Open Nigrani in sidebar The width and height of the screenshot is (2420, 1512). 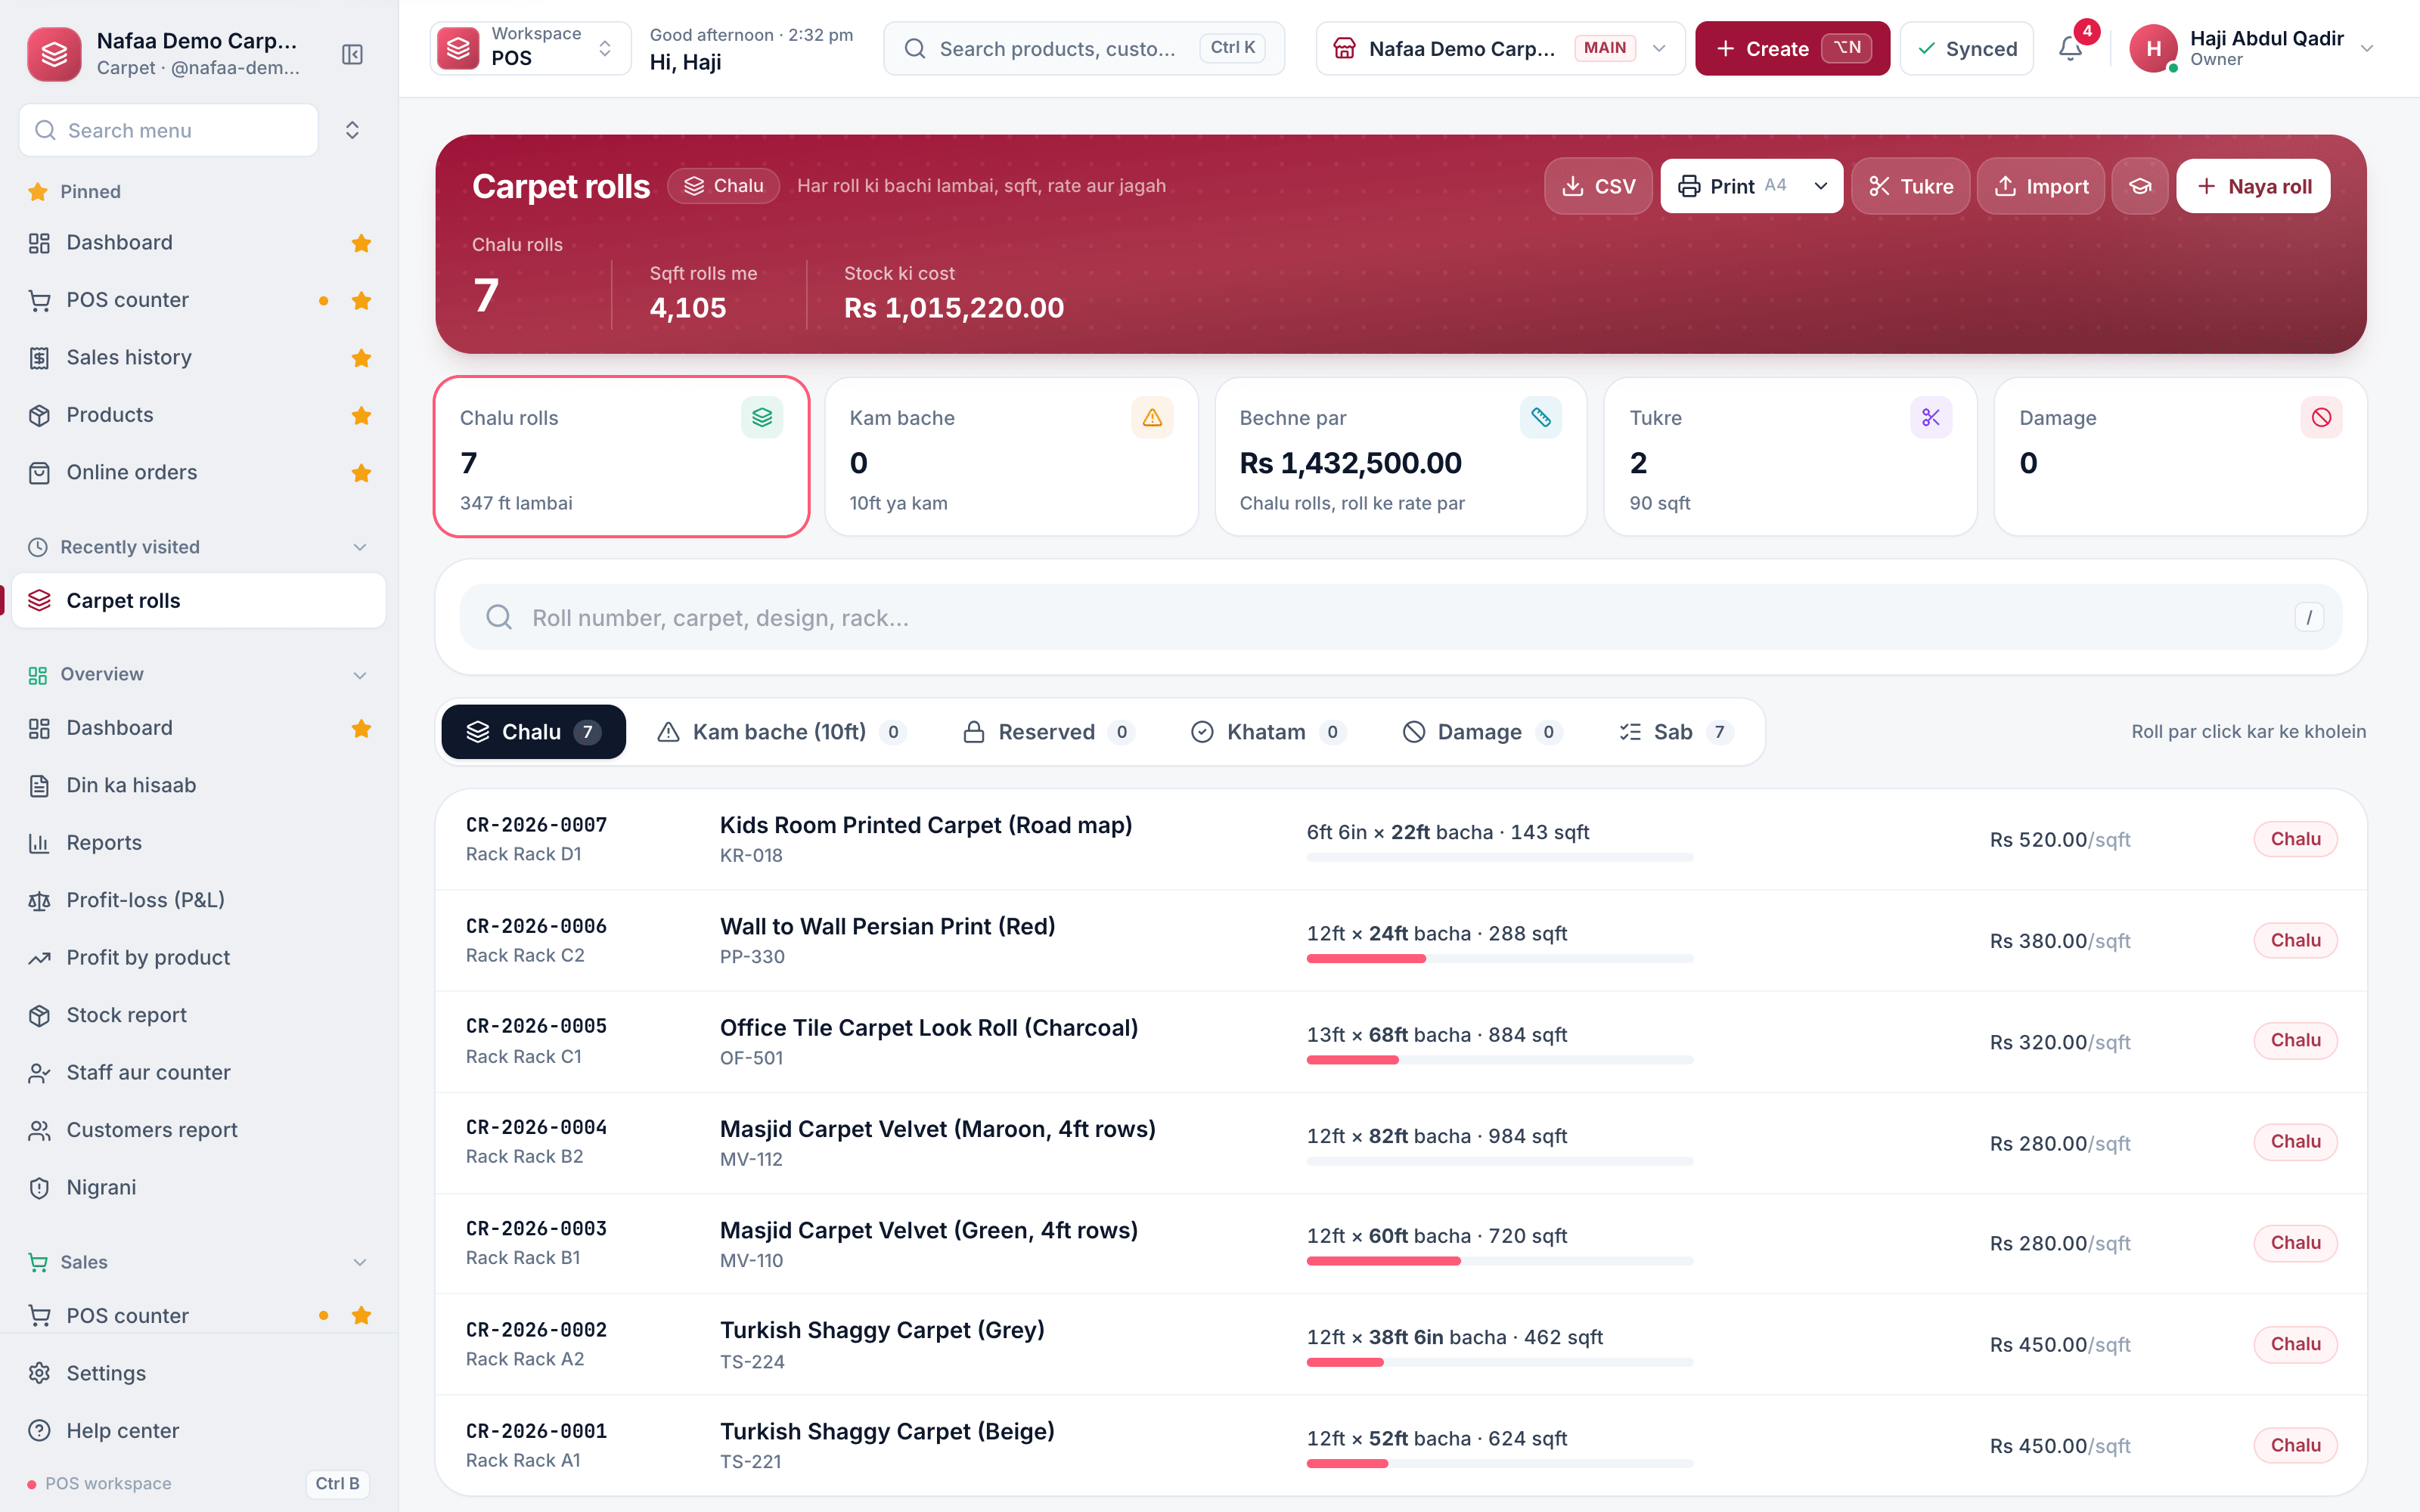tap(199, 1187)
